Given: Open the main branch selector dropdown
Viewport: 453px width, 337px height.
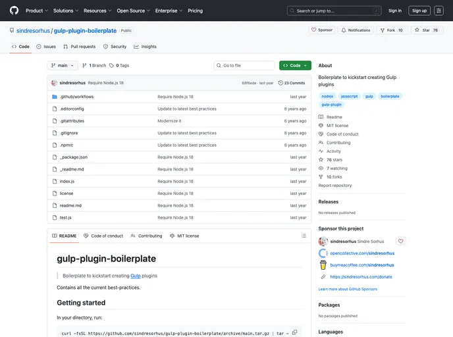Looking at the screenshot, I should point(63,66).
